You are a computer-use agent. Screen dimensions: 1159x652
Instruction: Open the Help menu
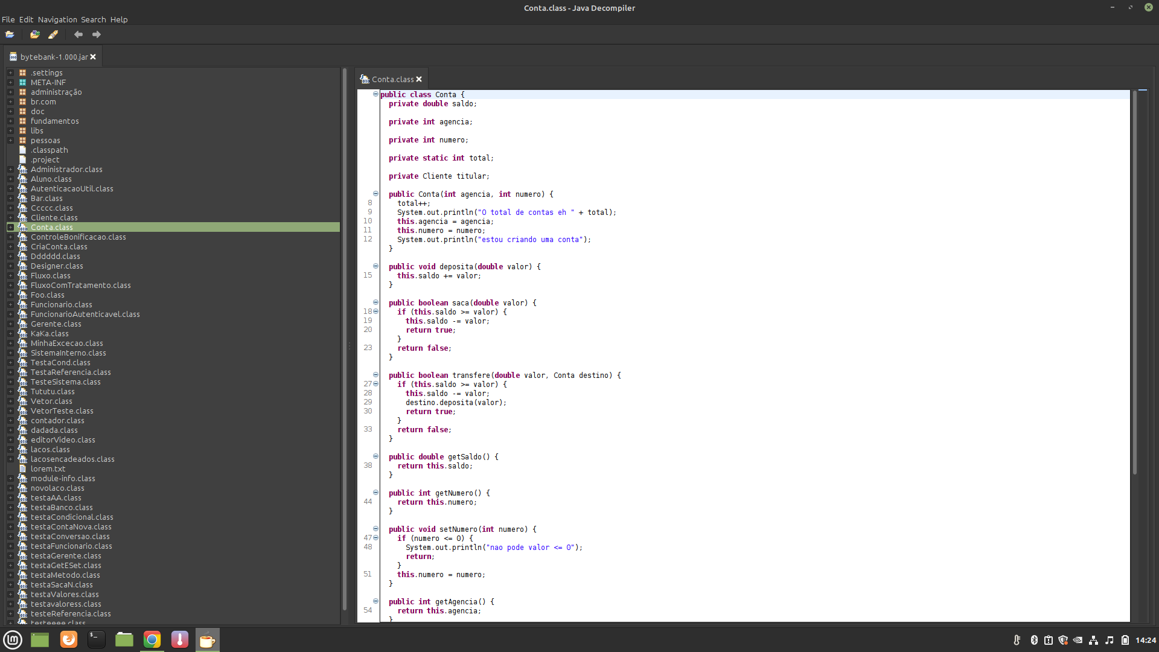coord(119,19)
